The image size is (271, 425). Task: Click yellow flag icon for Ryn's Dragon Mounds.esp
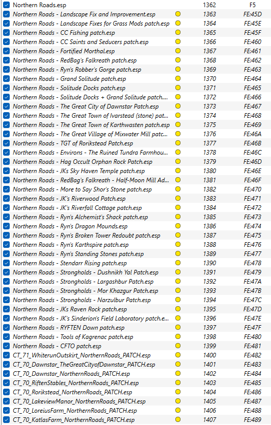178,226
